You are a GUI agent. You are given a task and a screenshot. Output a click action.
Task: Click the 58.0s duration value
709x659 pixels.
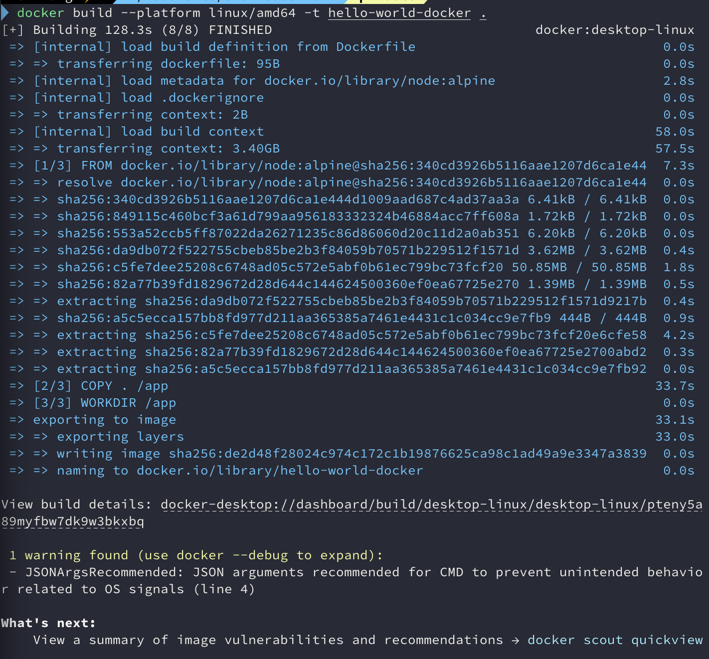click(675, 132)
